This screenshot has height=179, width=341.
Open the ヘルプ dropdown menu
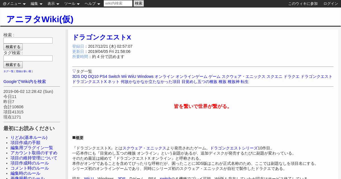click(92, 4)
